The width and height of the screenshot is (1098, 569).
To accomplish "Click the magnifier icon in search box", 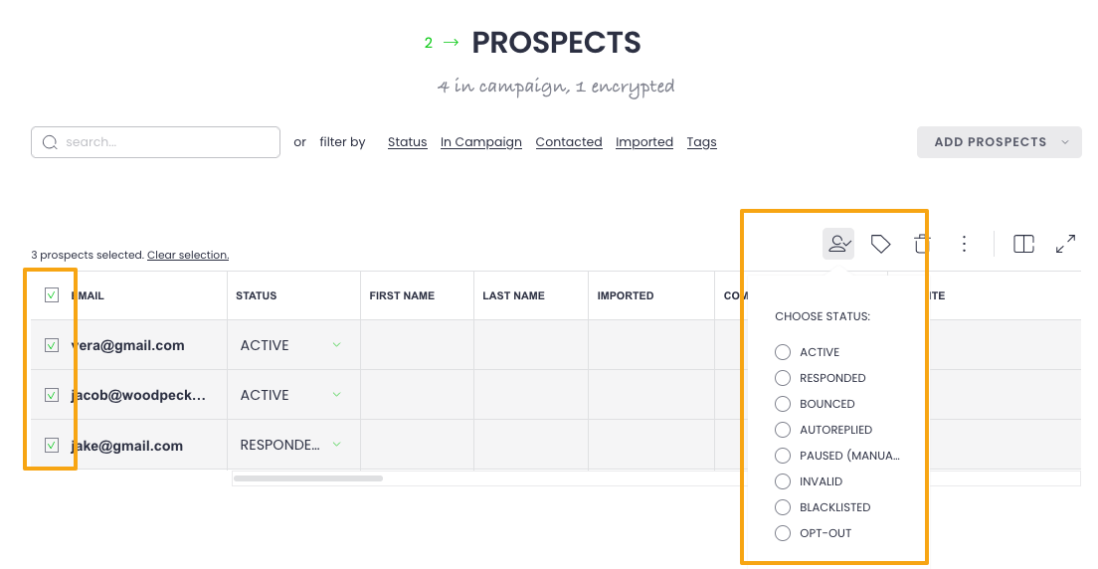I will [50, 142].
